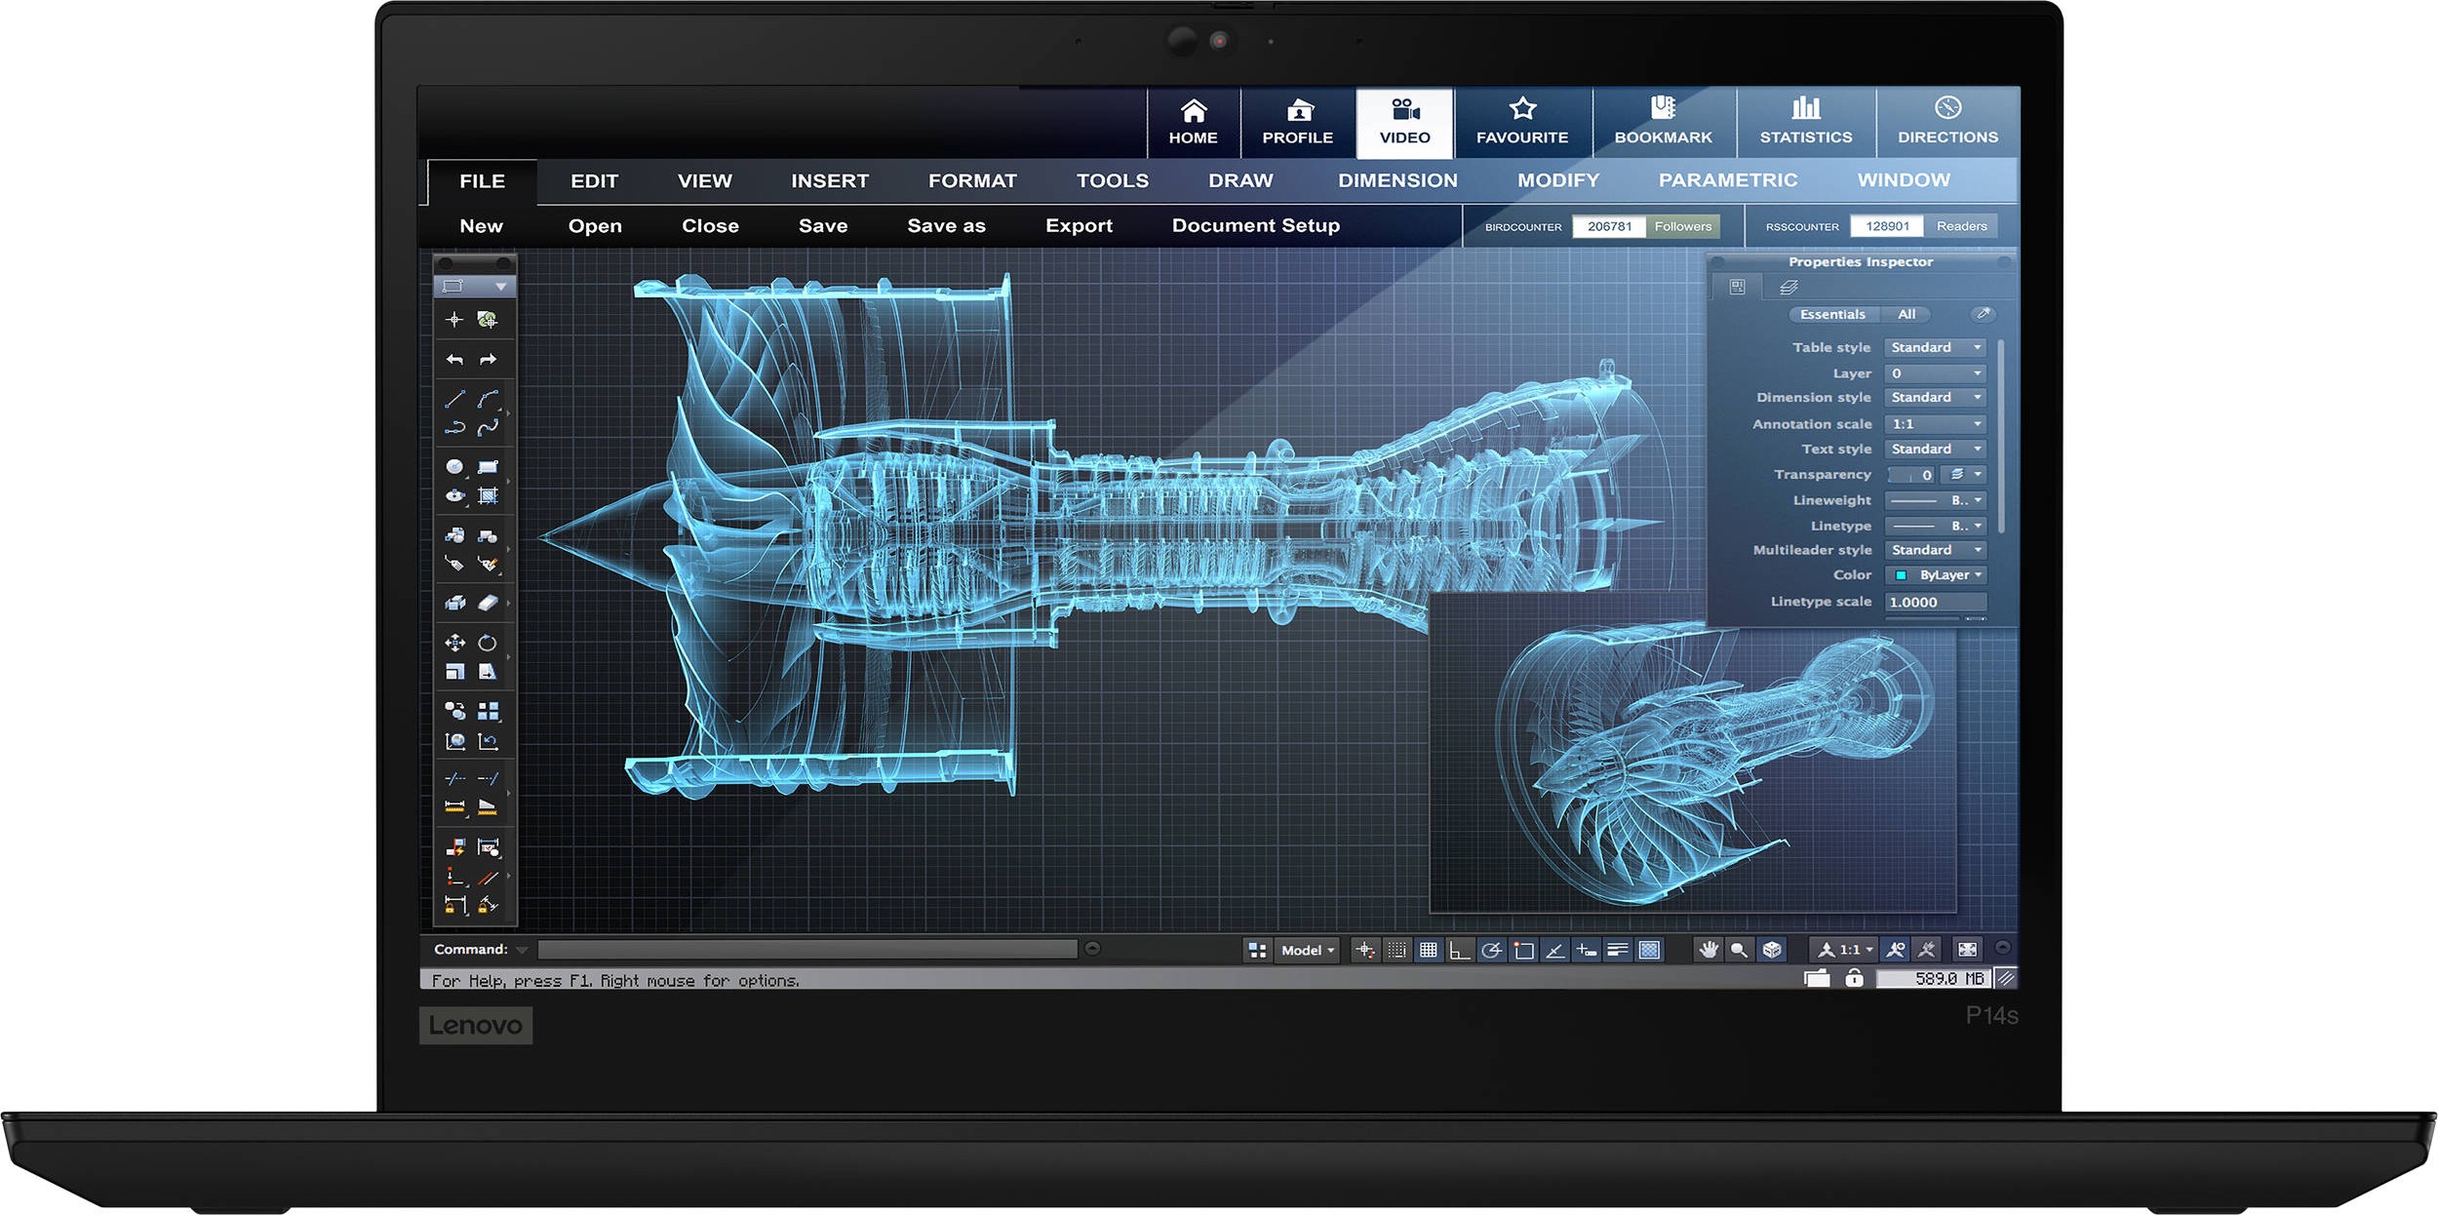2438x1215 pixels.
Task: Select the Rectangle draw tool
Action: click(488, 467)
